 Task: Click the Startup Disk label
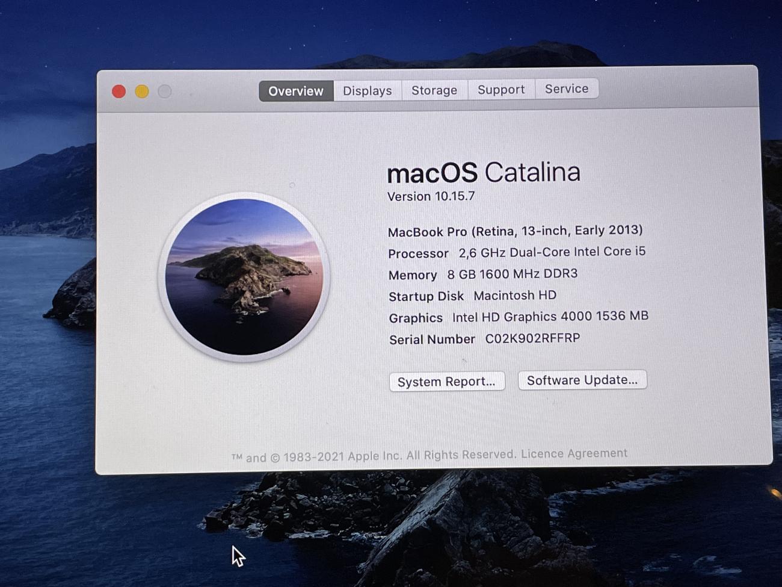[x=426, y=296]
